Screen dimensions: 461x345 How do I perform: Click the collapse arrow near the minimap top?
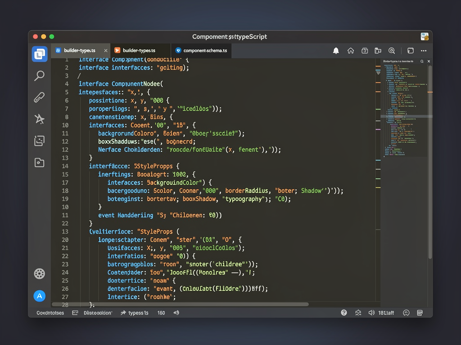(x=378, y=72)
